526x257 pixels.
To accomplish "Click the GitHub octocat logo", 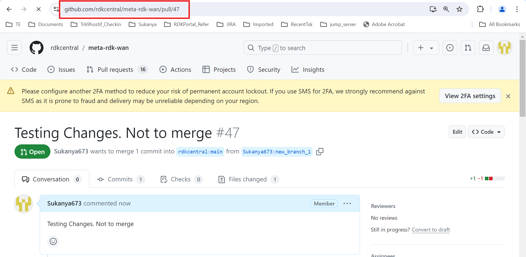I will (x=36, y=48).
